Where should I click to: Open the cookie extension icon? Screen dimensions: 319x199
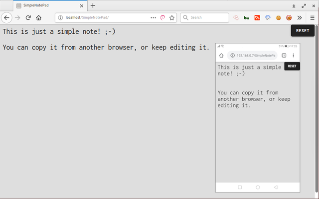(278, 18)
